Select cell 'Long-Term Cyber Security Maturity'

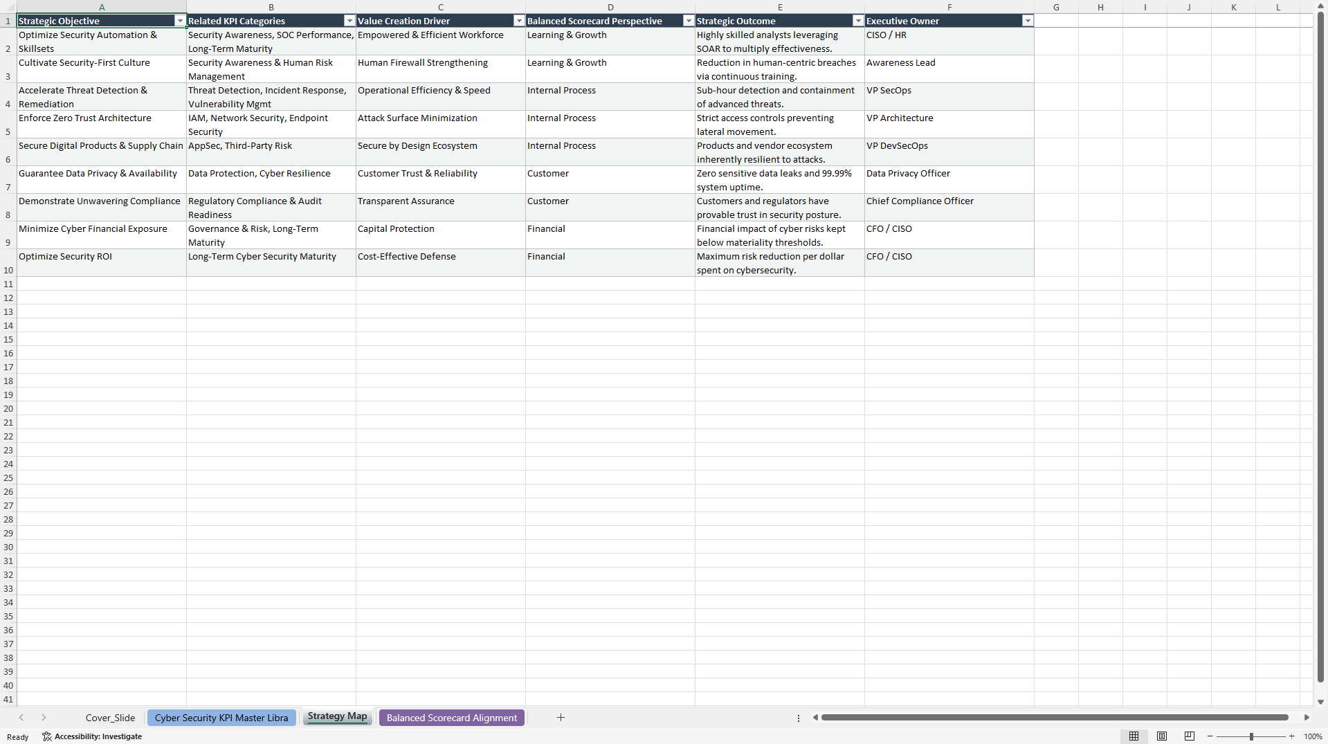pos(271,263)
